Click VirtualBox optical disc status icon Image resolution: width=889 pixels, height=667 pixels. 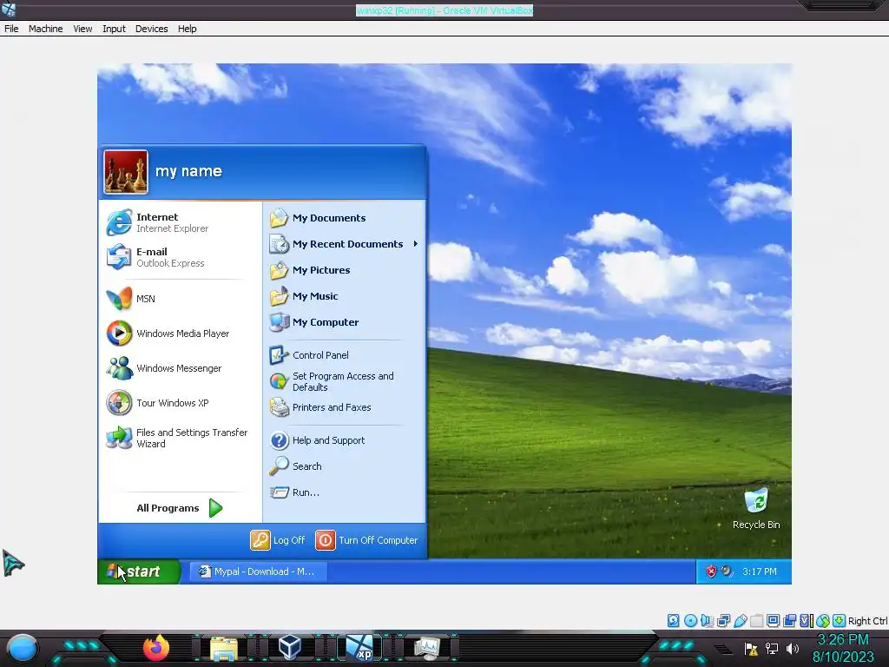point(690,620)
